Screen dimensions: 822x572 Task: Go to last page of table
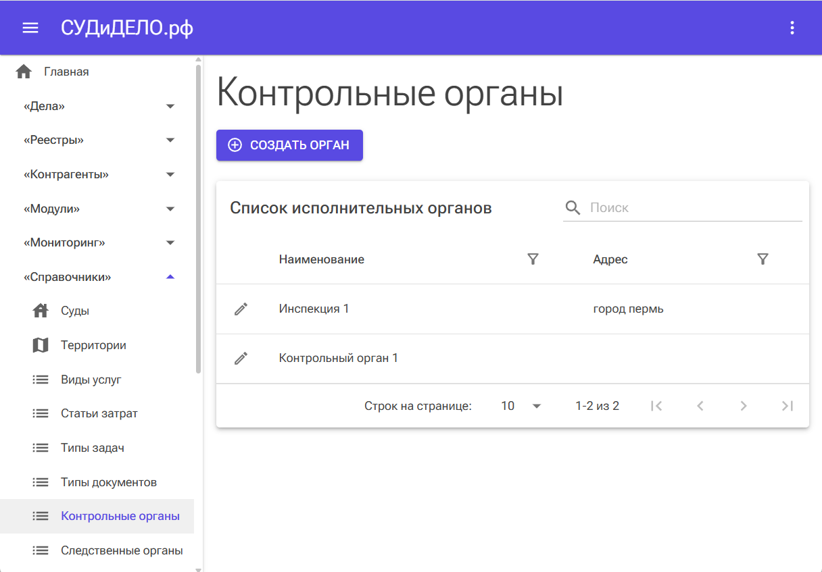(x=787, y=406)
